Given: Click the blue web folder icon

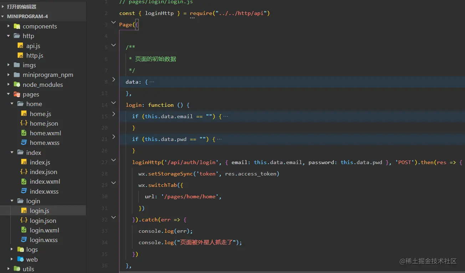Looking at the screenshot, I should [20, 259].
